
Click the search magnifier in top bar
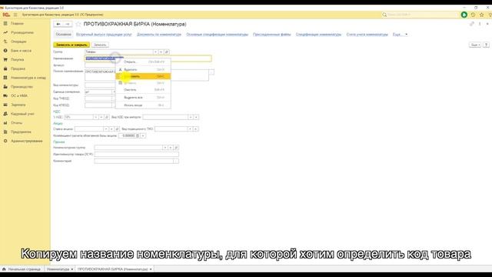384,15
